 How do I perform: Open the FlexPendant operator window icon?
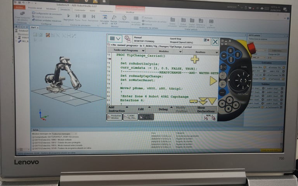pos(128,39)
